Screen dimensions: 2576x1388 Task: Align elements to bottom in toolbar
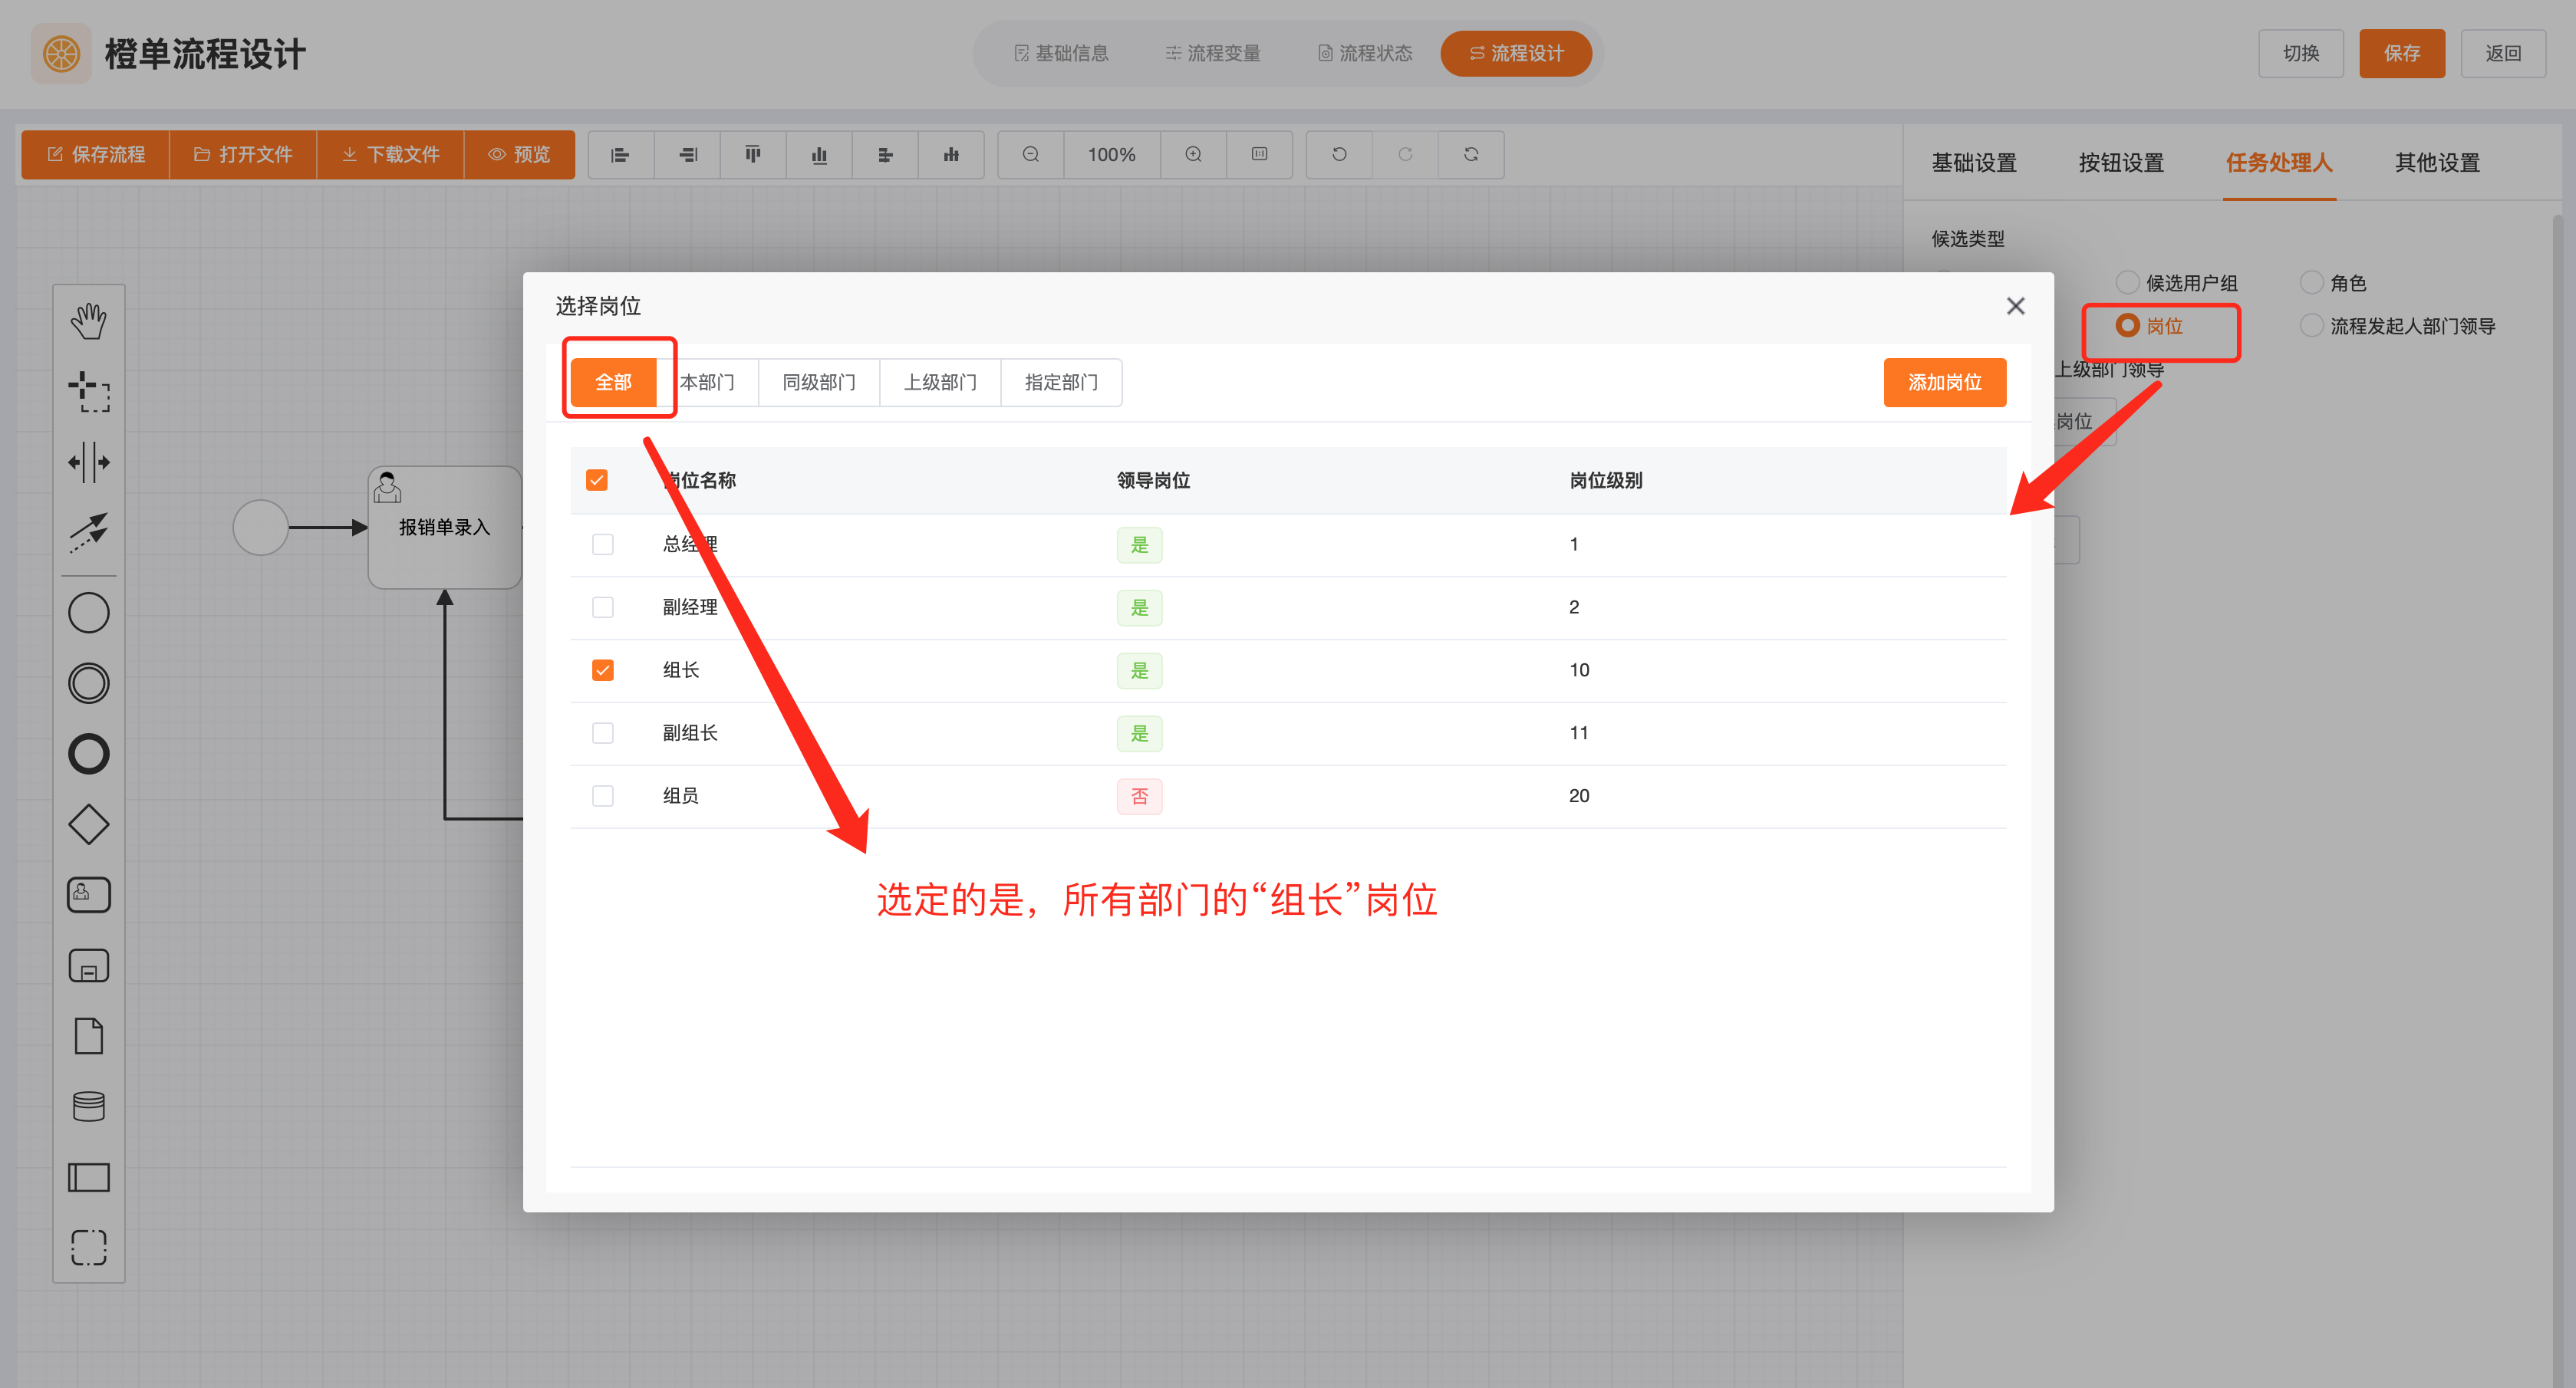point(819,154)
